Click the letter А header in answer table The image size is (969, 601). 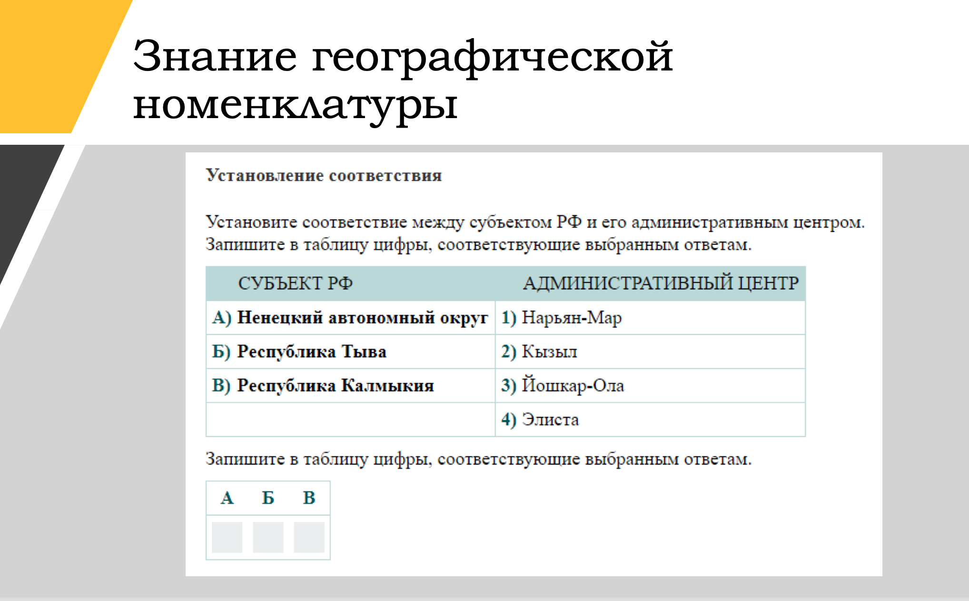click(x=227, y=498)
